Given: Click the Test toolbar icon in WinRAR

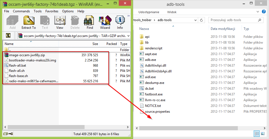Looking at the screenshot, I should coord(45,22).
